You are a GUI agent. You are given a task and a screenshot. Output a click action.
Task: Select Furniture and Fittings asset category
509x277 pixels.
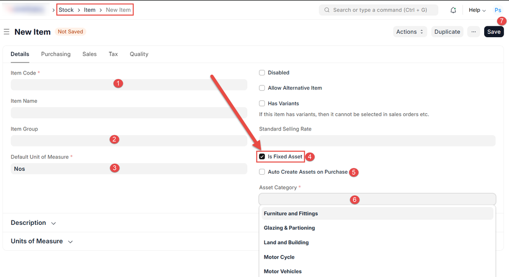(291, 213)
